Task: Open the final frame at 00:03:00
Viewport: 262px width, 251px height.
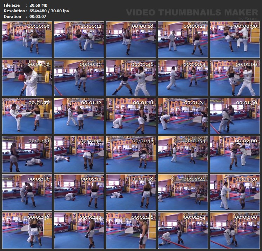Action: point(235,231)
